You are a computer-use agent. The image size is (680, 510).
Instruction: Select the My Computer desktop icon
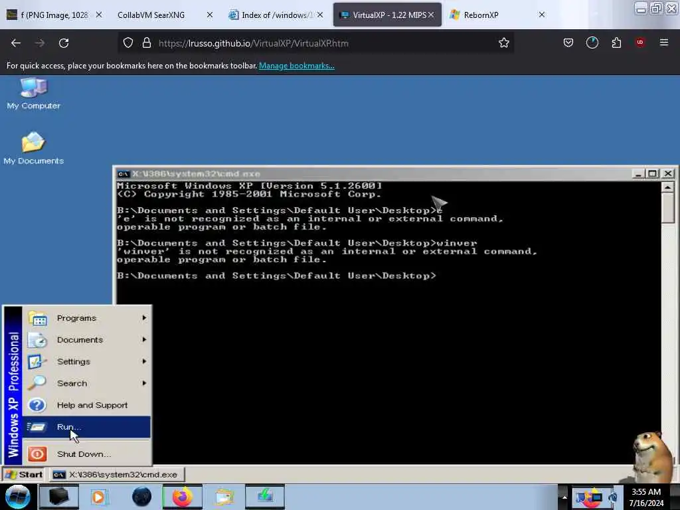[33, 94]
